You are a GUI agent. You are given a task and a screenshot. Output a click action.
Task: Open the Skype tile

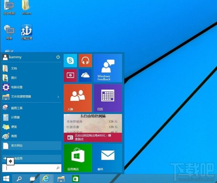[70, 61]
